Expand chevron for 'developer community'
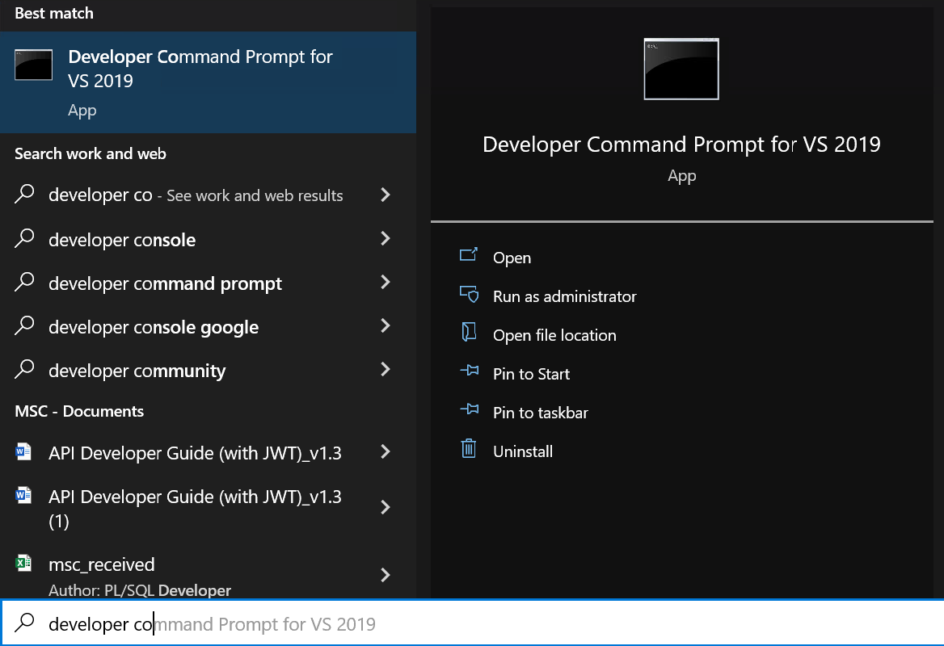Screen dimensions: 944x646 click(386, 369)
